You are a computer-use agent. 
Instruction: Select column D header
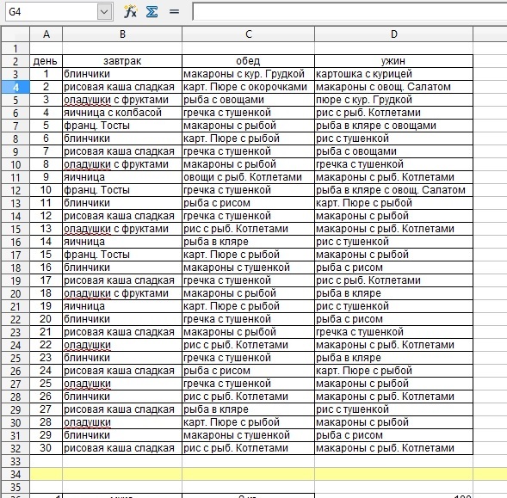[394, 34]
